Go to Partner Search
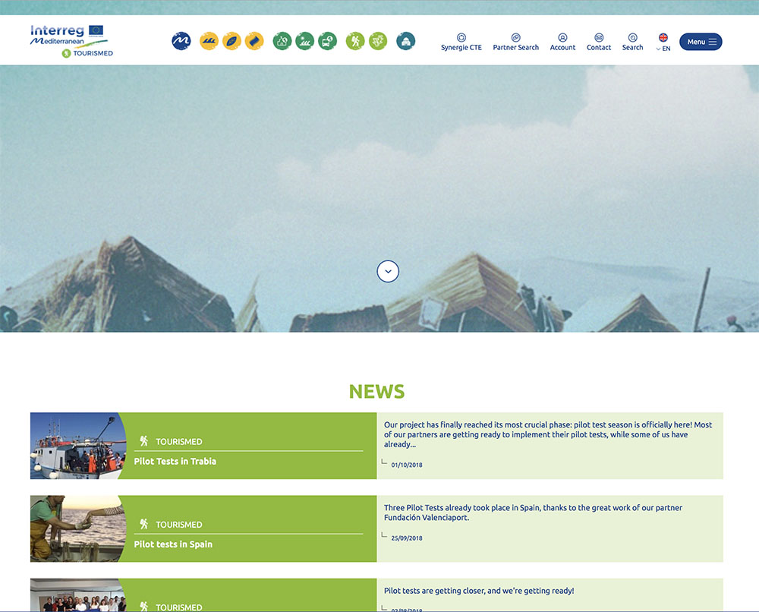This screenshot has width=759, height=612. point(516,42)
